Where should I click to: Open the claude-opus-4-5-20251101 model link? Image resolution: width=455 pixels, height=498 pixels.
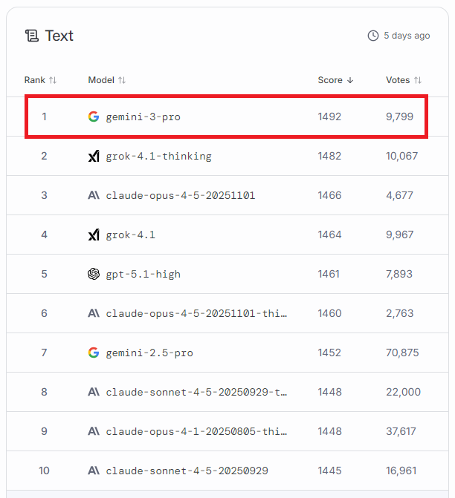181,195
